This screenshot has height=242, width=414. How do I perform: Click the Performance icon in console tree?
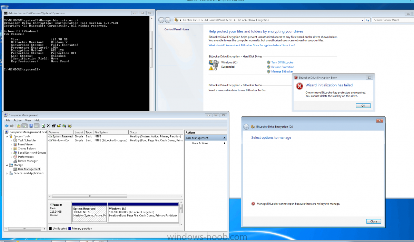tap(15, 157)
